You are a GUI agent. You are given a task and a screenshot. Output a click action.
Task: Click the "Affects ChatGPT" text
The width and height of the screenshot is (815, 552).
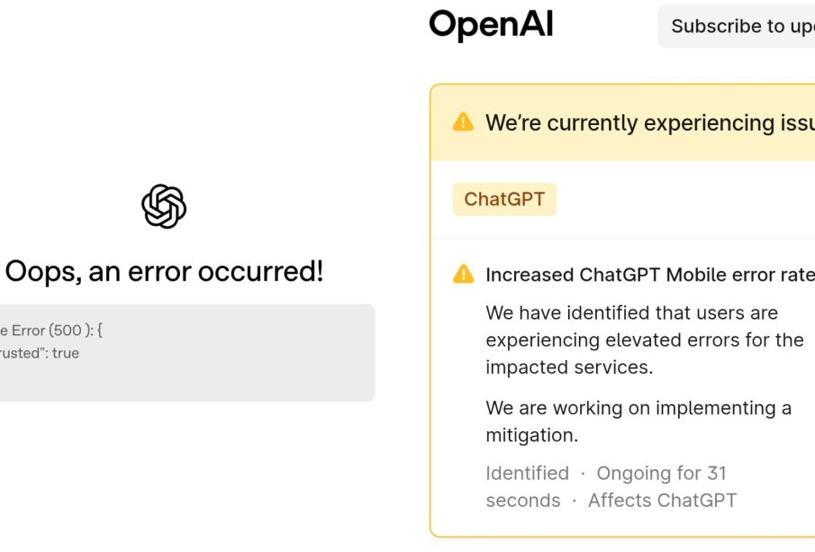(662, 500)
